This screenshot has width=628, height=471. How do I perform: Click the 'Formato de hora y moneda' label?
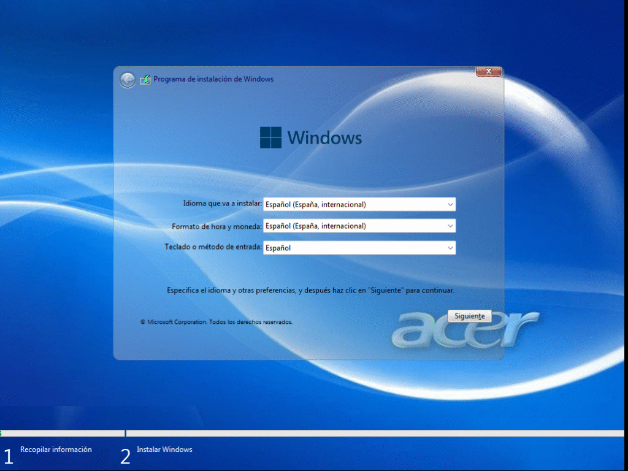tap(217, 226)
